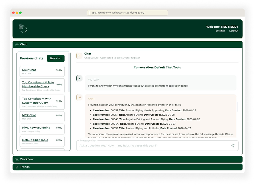Click the C chat avatar icon
This screenshot has height=185, width=255.
[x=80, y=56]
